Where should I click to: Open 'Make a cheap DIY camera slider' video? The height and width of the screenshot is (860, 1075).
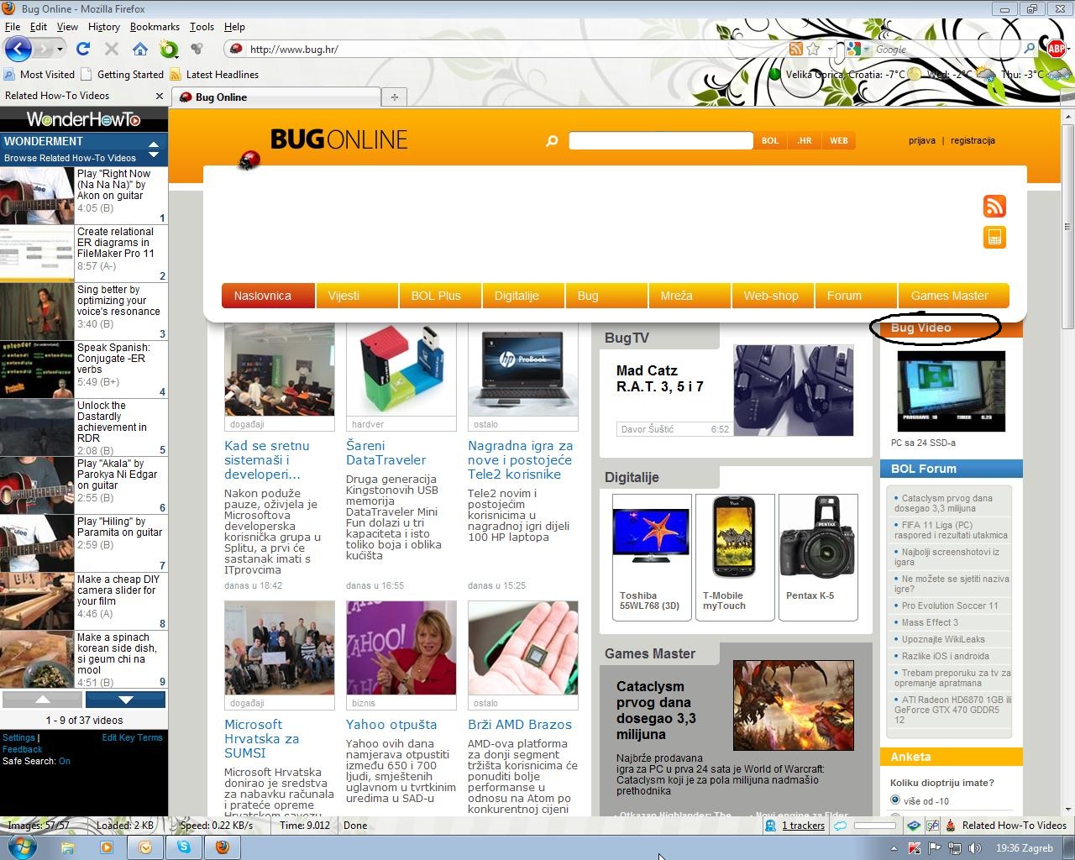(84, 601)
